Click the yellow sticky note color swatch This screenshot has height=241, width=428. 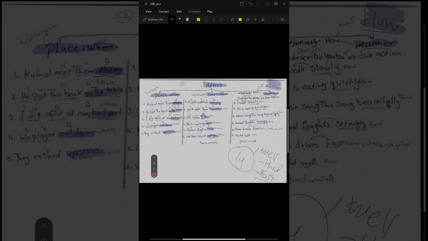pyautogui.click(x=240, y=19)
